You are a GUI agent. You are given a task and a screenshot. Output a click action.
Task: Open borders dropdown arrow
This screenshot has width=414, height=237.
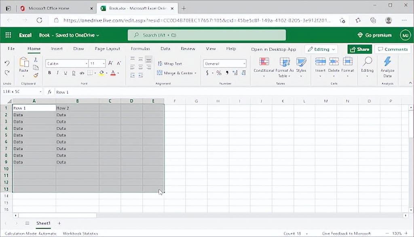click(x=95, y=73)
